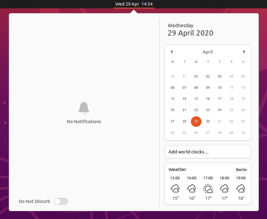This screenshot has height=219, width=267.
Task: Click the 15° temperature for 15:00
Action: (175, 198)
